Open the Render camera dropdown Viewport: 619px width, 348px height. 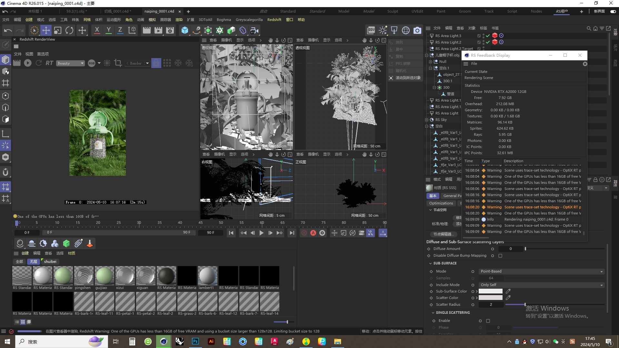point(138,63)
